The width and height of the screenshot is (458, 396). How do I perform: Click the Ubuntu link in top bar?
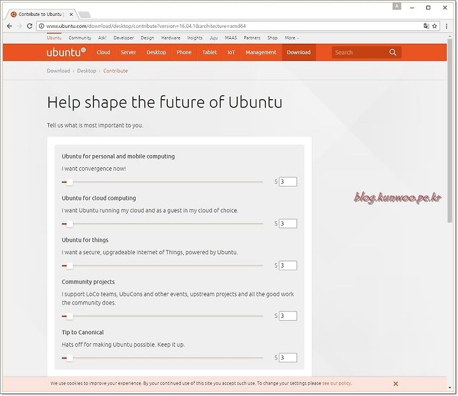pyautogui.click(x=54, y=38)
